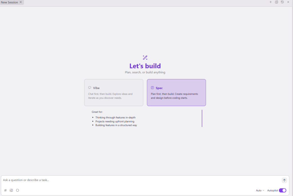Toggle the Autopilot switch
293x196 pixels.
point(282,190)
